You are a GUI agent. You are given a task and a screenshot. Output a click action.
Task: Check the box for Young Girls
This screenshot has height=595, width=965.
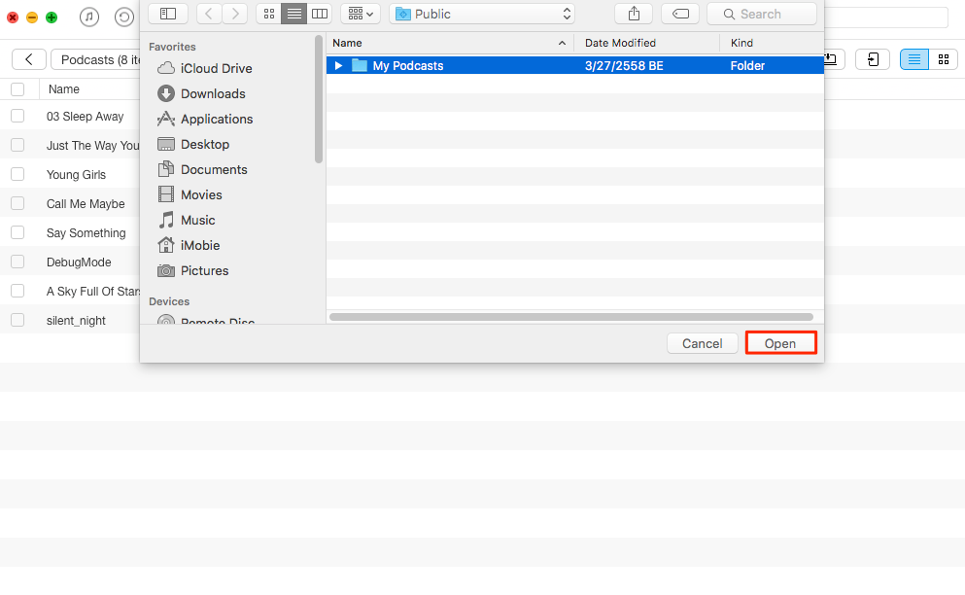(17, 174)
